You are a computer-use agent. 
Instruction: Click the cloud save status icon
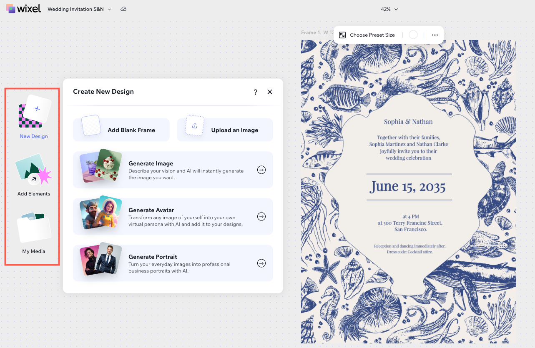tap(123, 9)
